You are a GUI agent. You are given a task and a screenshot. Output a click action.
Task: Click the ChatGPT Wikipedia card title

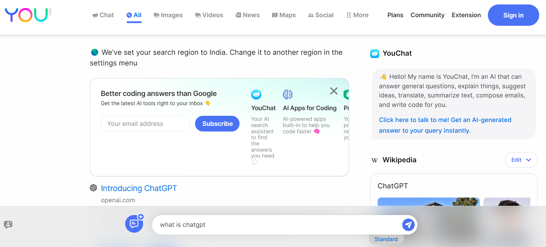click(x=393, y=186)
